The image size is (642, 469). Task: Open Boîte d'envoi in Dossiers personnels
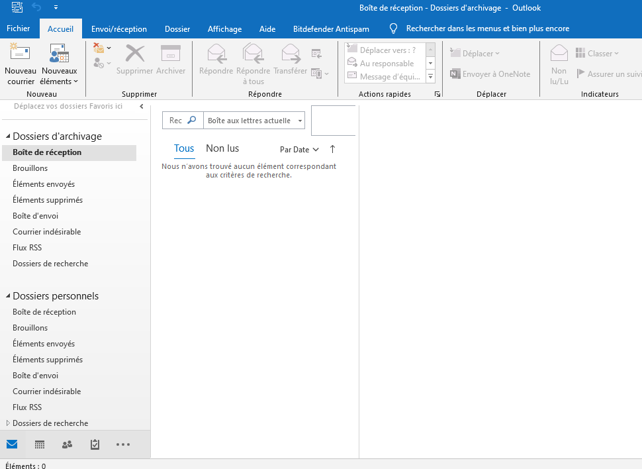(35, 376)
